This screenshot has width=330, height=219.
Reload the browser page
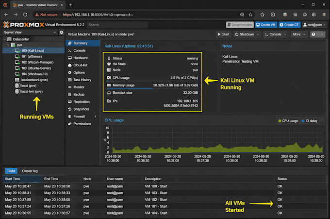coord(25,15)
